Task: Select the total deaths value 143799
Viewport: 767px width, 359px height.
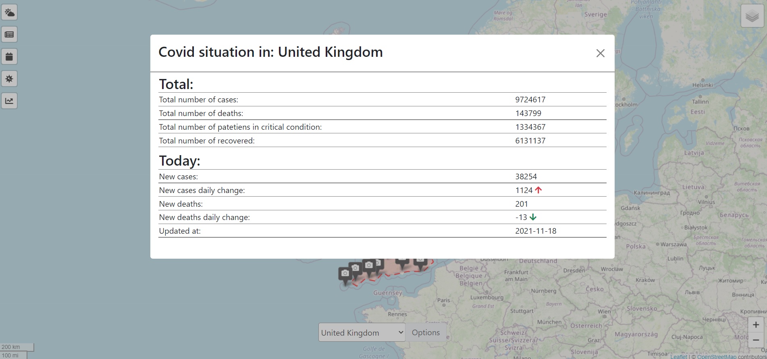Action: (x=528, y=113)
